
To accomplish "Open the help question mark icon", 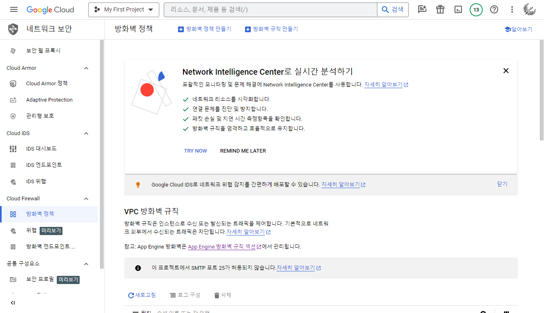I will [x=494, y=9].
